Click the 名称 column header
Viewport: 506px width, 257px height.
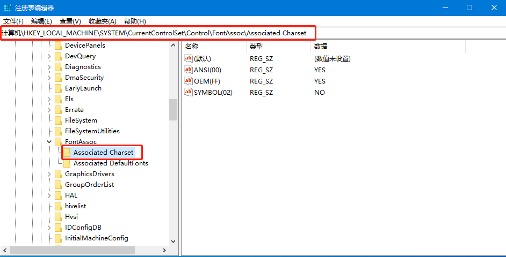pyautogui.click(x=214, y=47)
